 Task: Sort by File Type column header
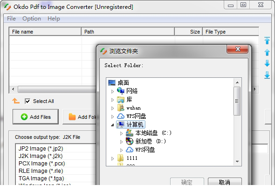(231, 32)
